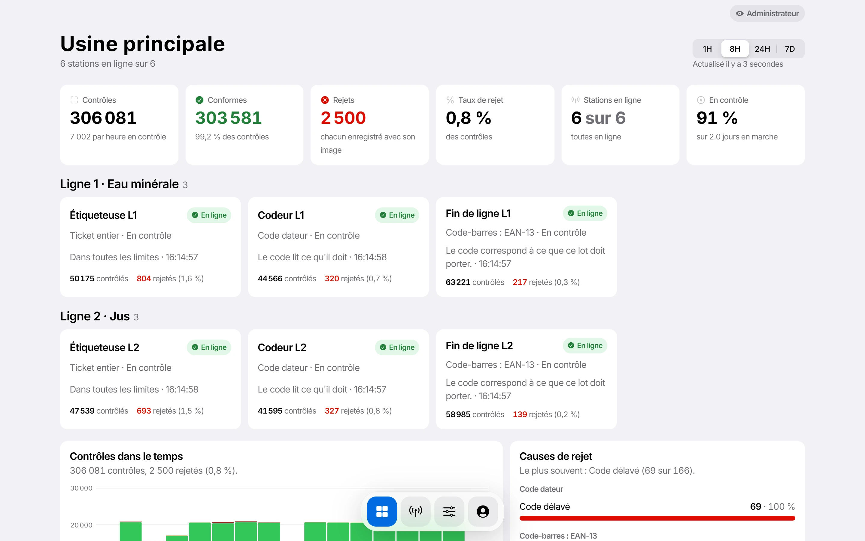Click the En ligne badge on Étiqueteuse L2

(x=209, y=347)
